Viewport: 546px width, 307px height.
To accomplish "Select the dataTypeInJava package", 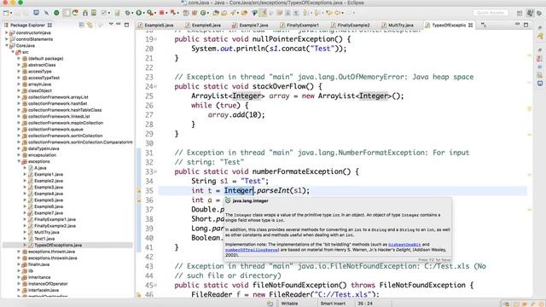I will 44,148.
